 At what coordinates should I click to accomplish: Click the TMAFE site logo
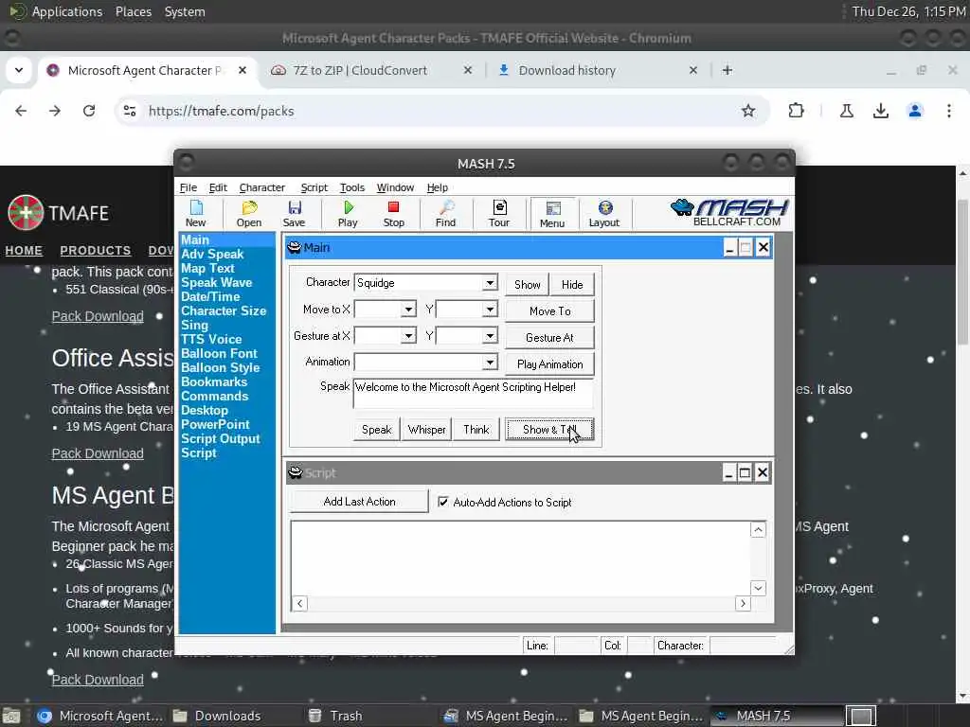point(58,213)
